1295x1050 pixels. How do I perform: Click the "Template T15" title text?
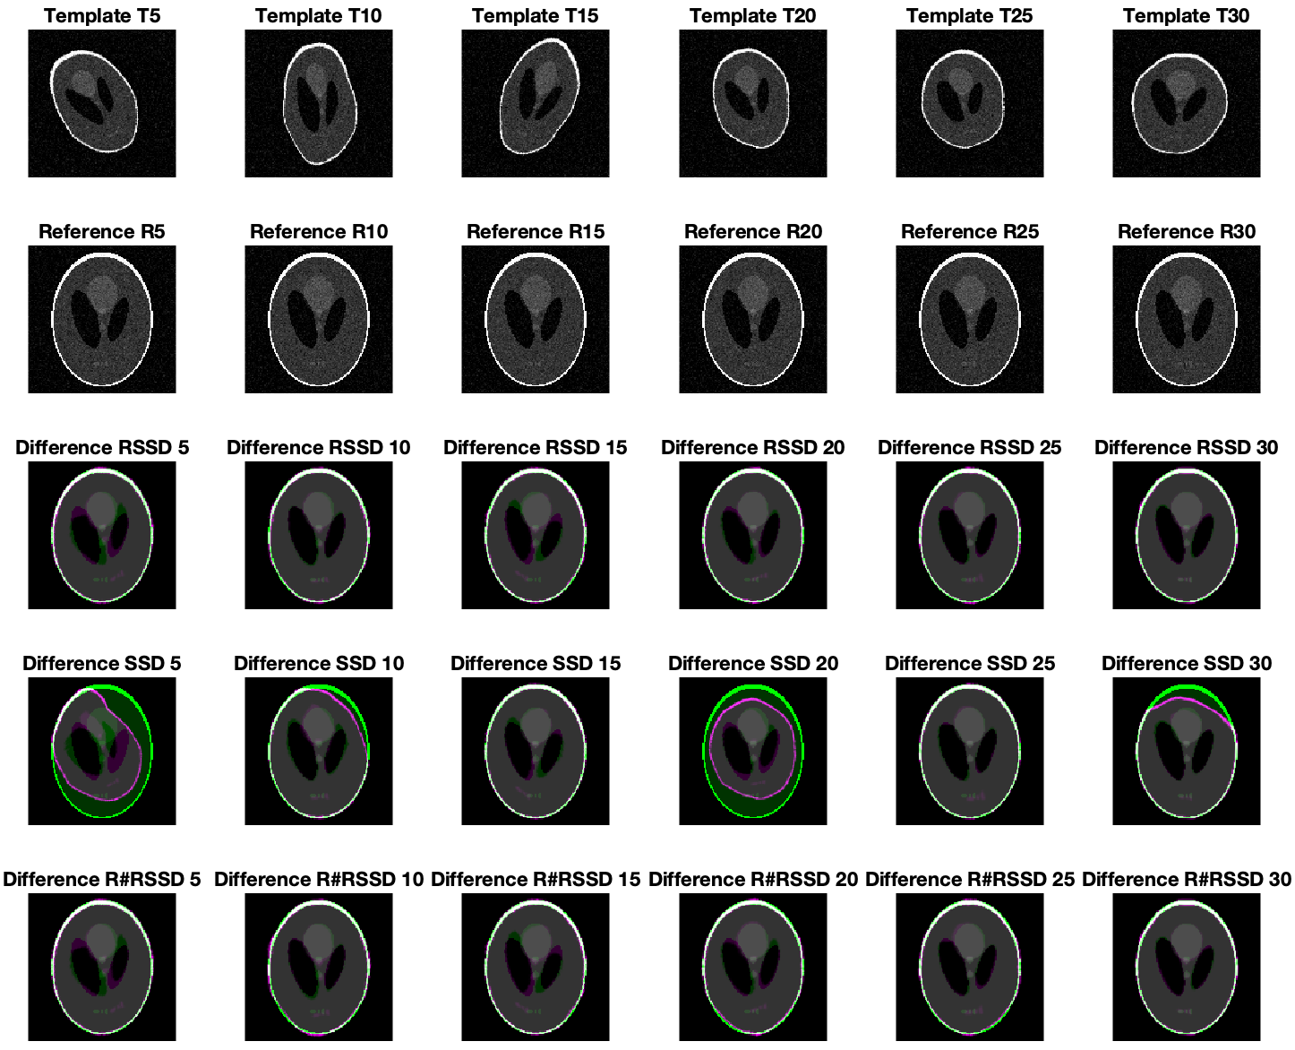tap(536, 16)
